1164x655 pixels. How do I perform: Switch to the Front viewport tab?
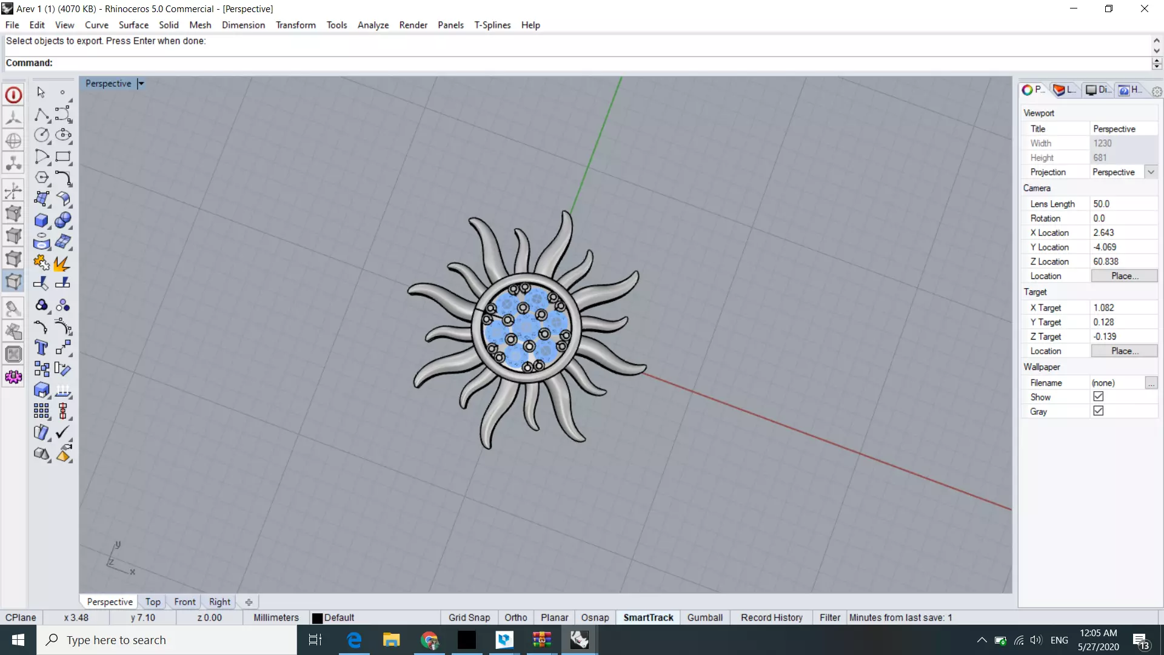185,602
